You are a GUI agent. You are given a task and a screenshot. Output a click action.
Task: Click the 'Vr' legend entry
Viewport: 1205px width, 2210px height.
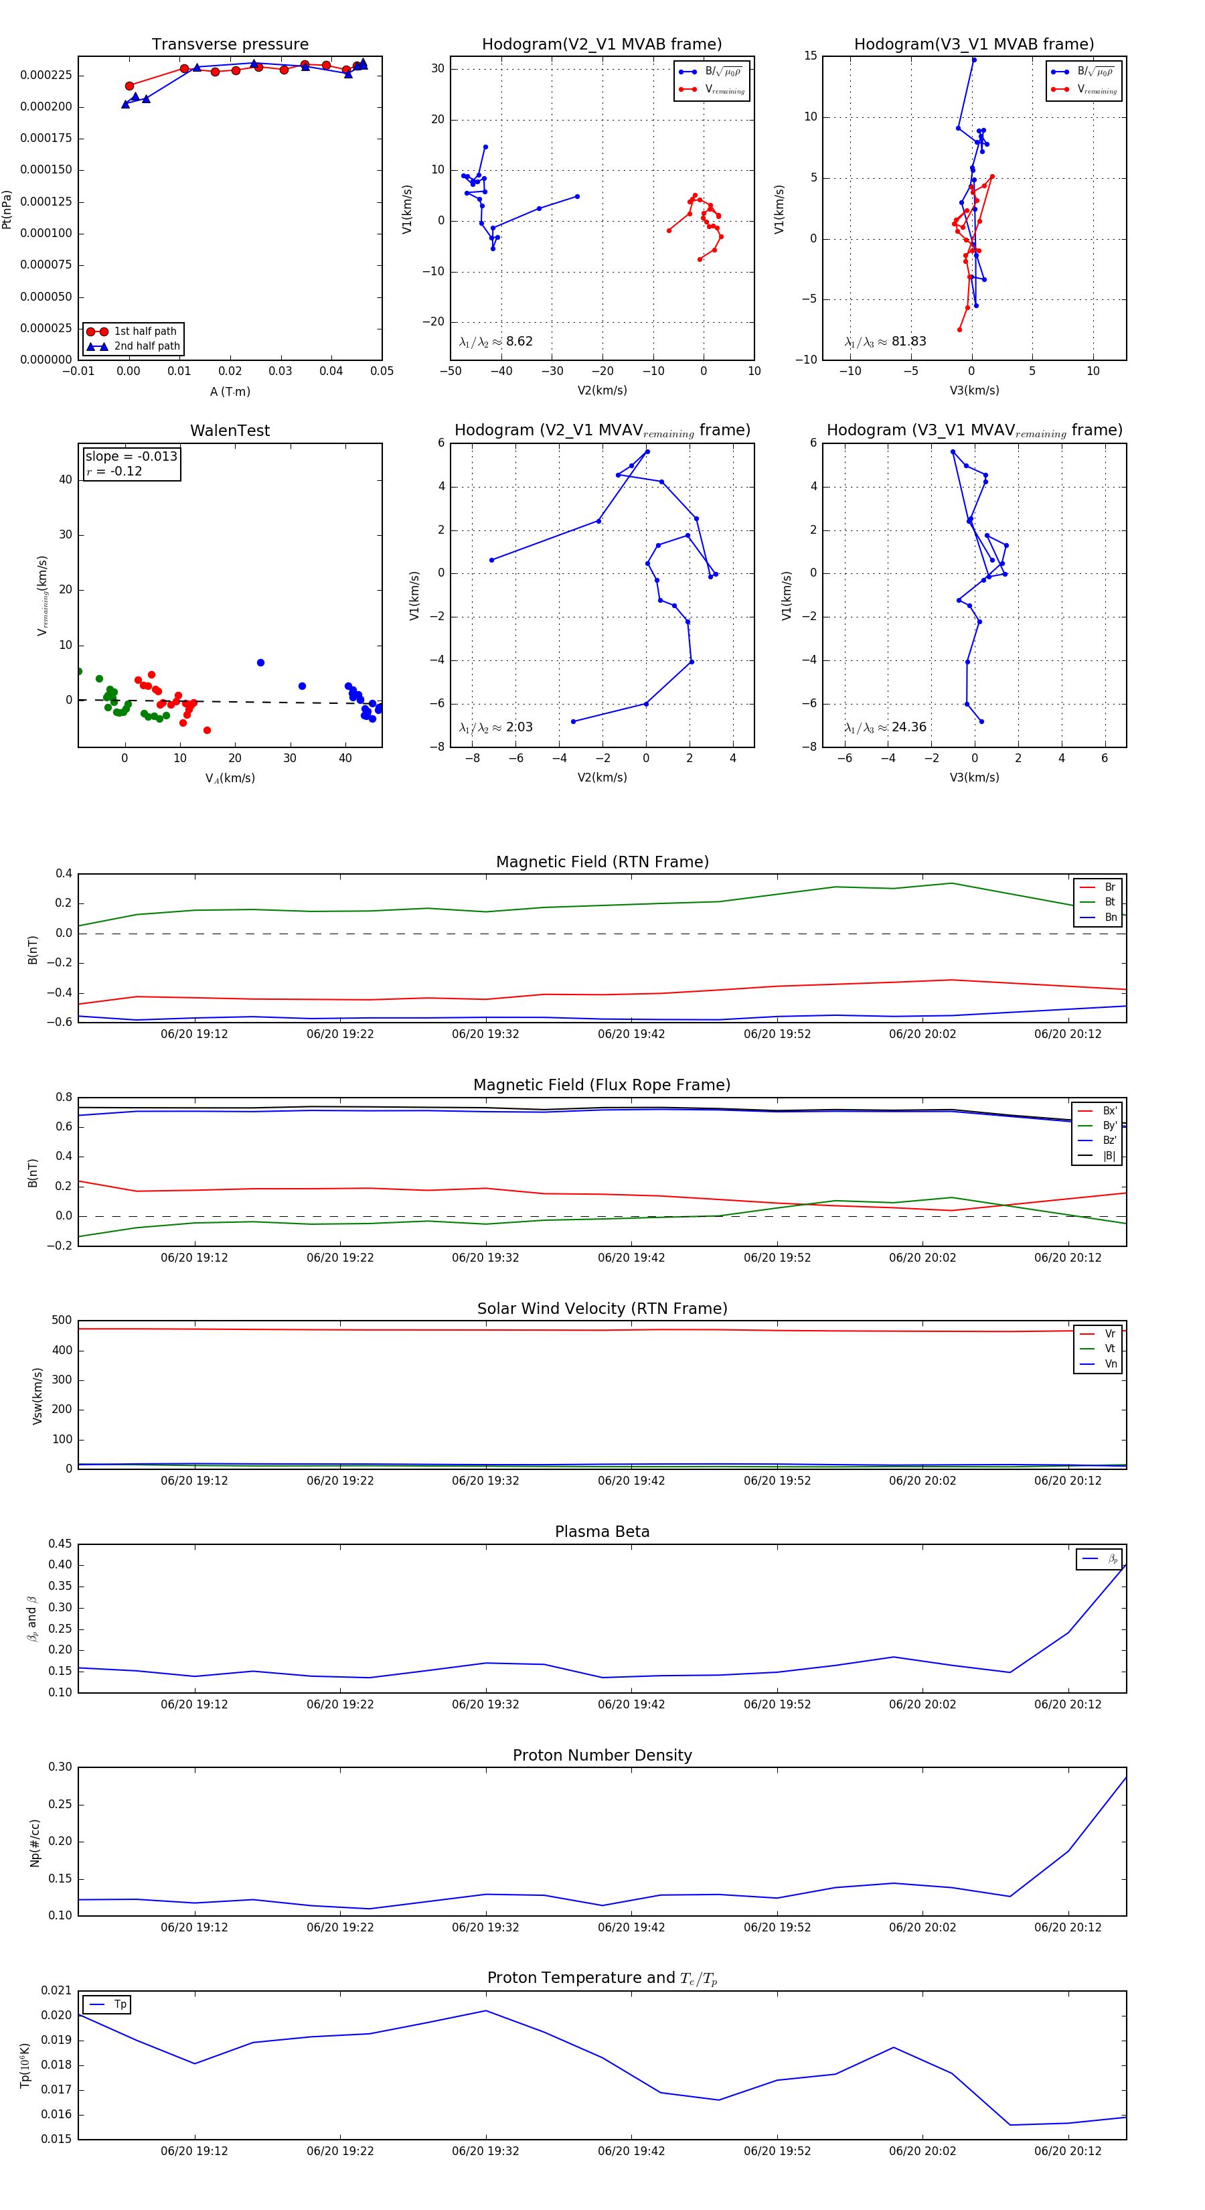1098,1334
